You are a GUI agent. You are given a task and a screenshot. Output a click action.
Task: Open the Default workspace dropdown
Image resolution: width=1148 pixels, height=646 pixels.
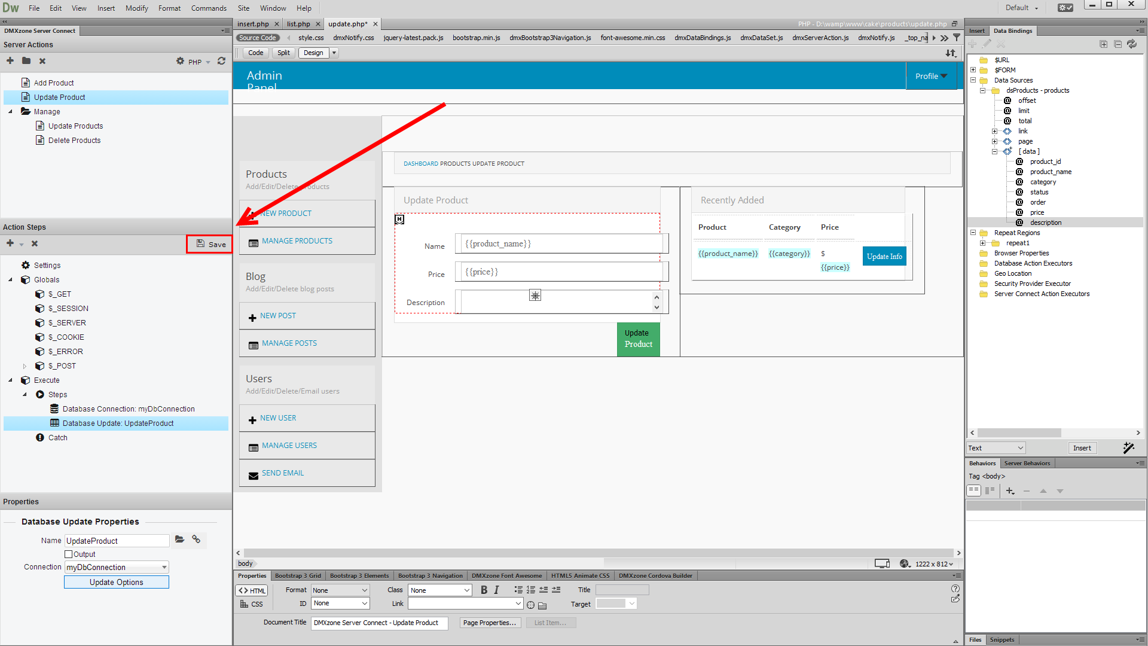click(1022, 8)
